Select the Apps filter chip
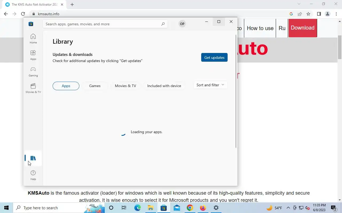The width and height of the screenshot is (342, 213). (66, 86)
